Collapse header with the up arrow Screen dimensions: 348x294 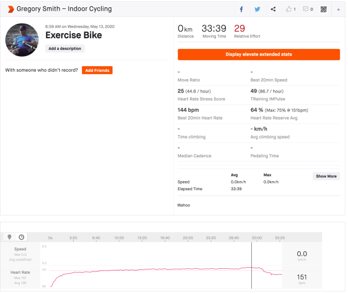click(x=338, y=9)
